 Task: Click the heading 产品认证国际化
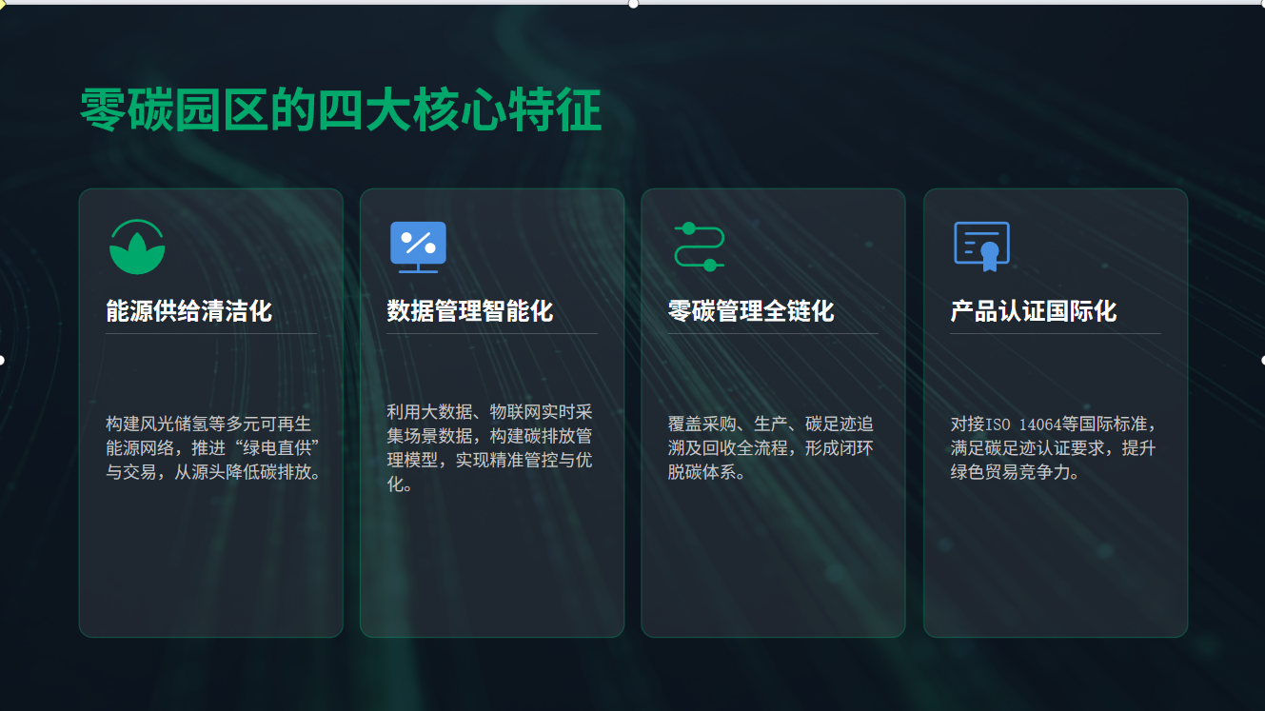pos(1033,311)
